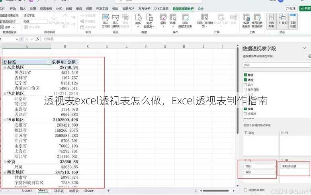Check the 省市 field checkbox
Viewport: 311px width, 195px height.
(245, 85)
